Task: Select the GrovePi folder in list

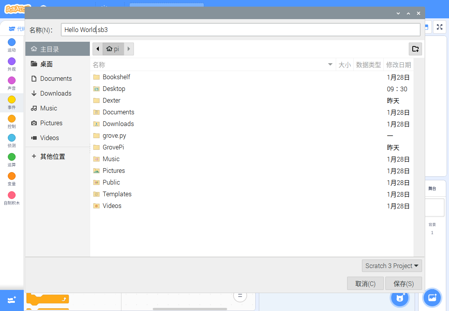Action: coord(252,148)
